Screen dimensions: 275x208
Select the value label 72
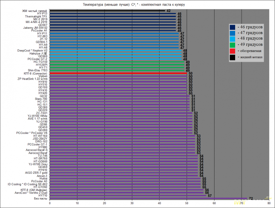[x=251, y=199]
